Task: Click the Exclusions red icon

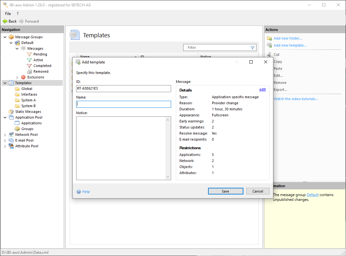Action: click(23, 77)
